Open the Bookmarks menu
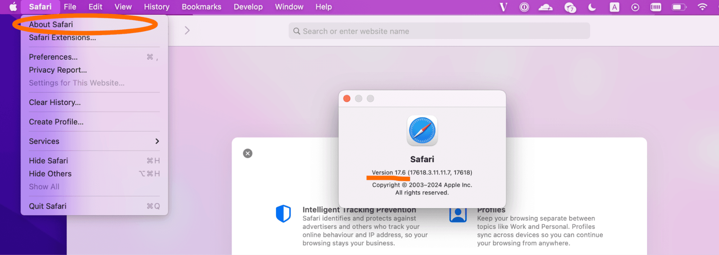The height and width of the screenshot is (255, 719). pyautogui.click(x=201, y=7)
